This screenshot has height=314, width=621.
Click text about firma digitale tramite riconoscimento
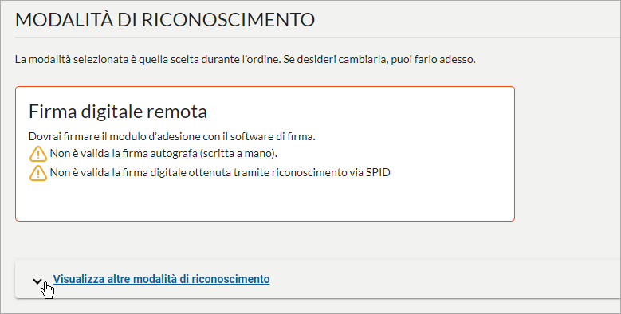tap(220, 173)
